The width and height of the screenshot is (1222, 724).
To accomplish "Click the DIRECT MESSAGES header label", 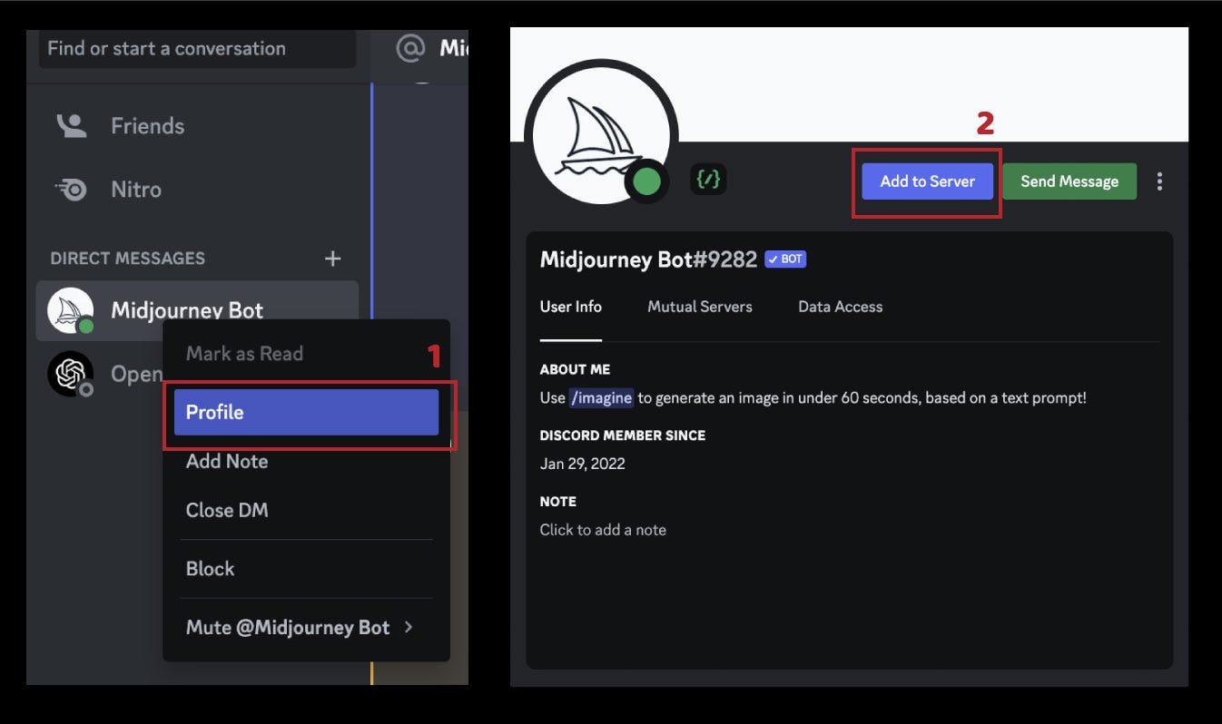I will [x=127, y=259].
